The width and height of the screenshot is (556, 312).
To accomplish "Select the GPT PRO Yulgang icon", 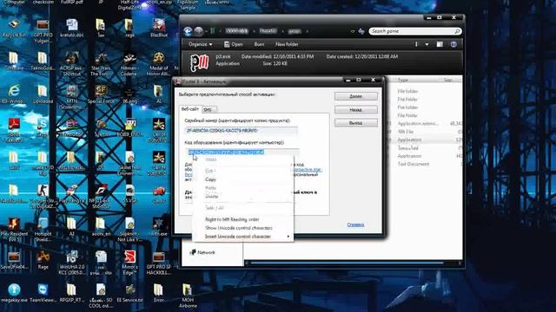I will click(x=43, y=30).
